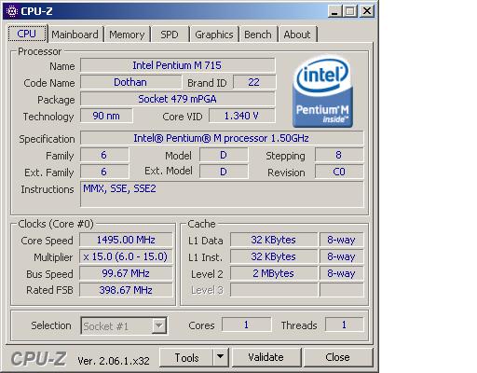Click the Family value field

tap(104, 155)
